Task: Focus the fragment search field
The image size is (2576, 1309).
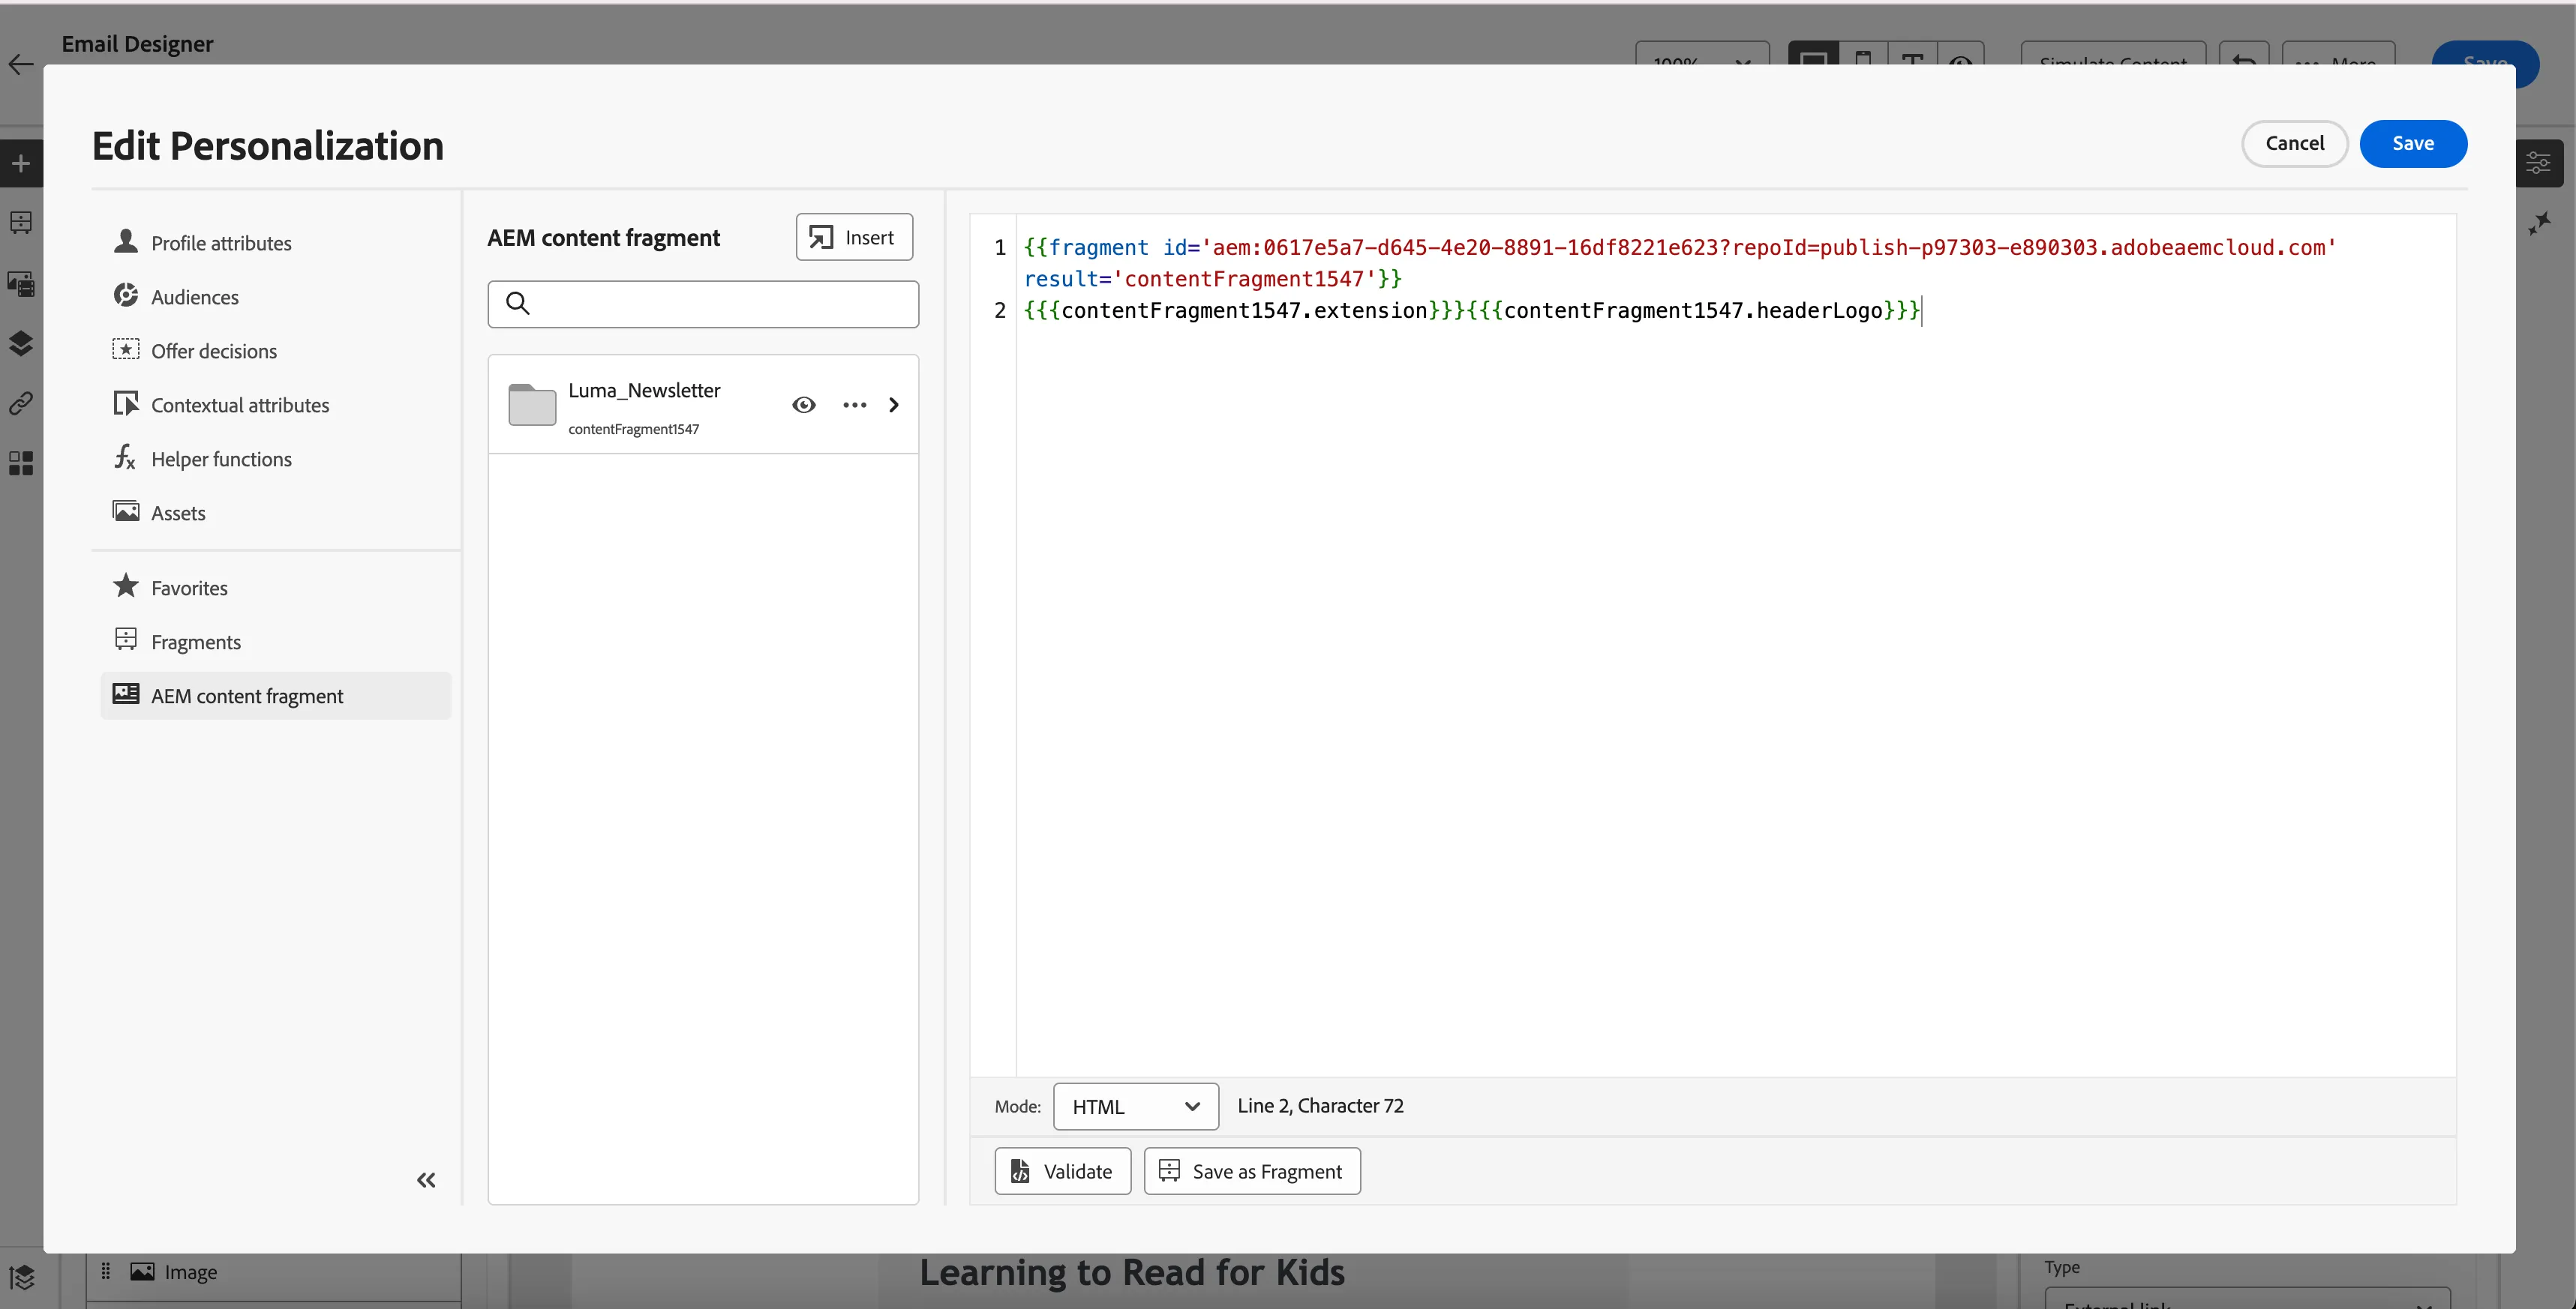Action: [703, 304]
